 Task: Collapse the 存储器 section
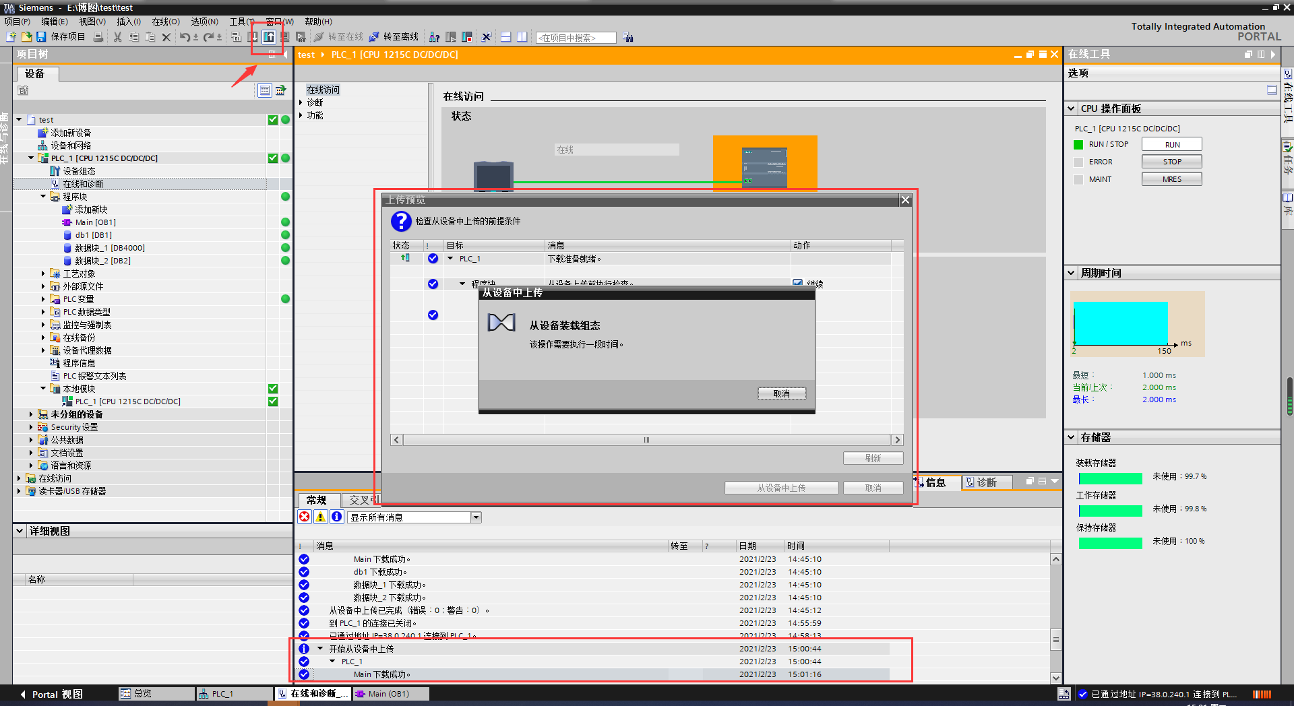[1072, 437]
